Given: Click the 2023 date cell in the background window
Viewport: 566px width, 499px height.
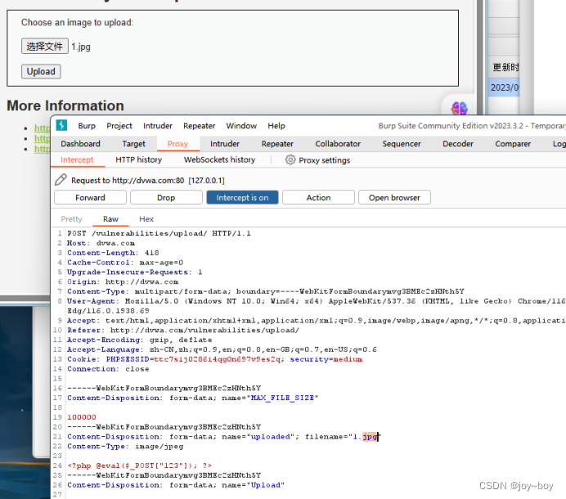Looking at the screenshot, I should click(x=504, y=87).
